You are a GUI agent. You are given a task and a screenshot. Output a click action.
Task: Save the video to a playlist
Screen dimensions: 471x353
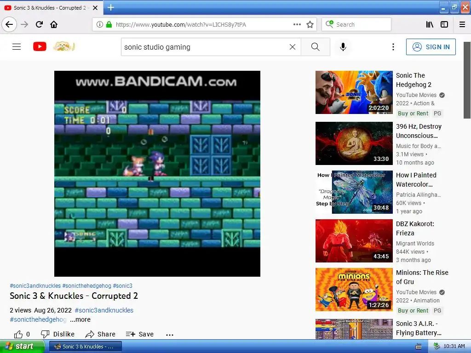pyautogui.click(x=140, y=334)
